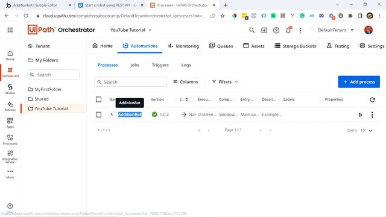Image resolution: width=386 pixels, height=217 pixels.
Task: Go to next page of table
Action: (260, 130)
